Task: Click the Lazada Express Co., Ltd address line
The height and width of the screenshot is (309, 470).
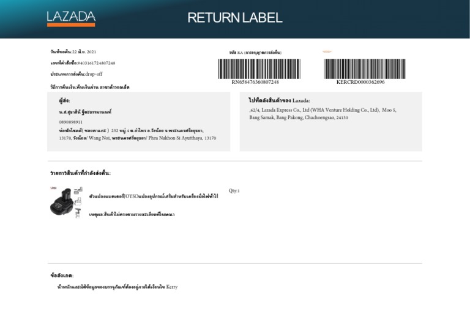Action: pos(322,110)
